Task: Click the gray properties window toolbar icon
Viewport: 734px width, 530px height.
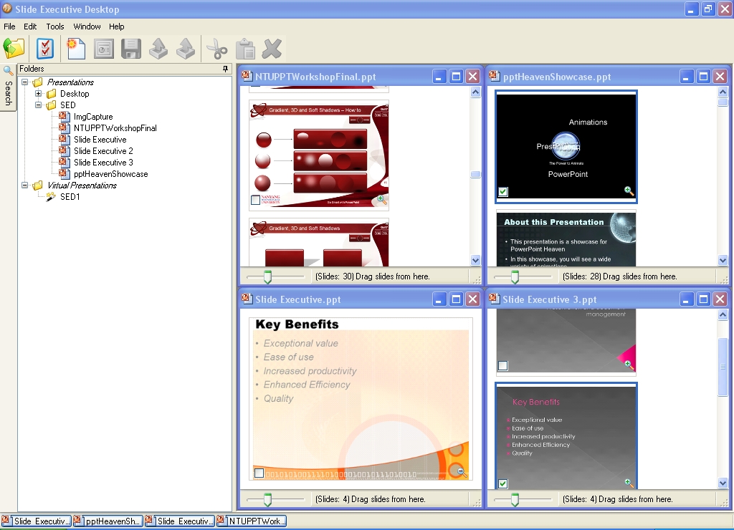Action: click(x=103, y=49)
